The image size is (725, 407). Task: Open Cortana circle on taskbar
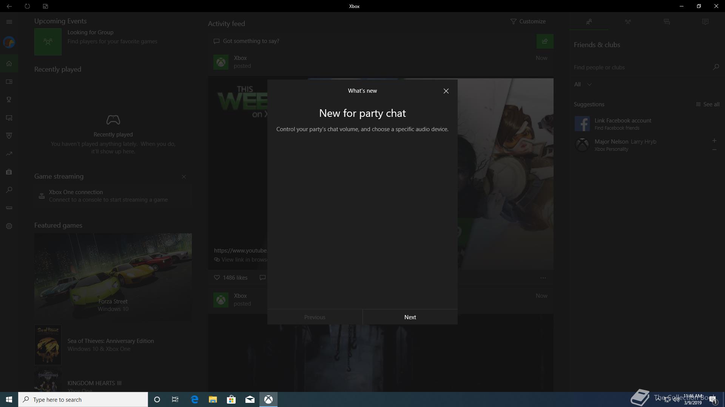tap(157, 399)
